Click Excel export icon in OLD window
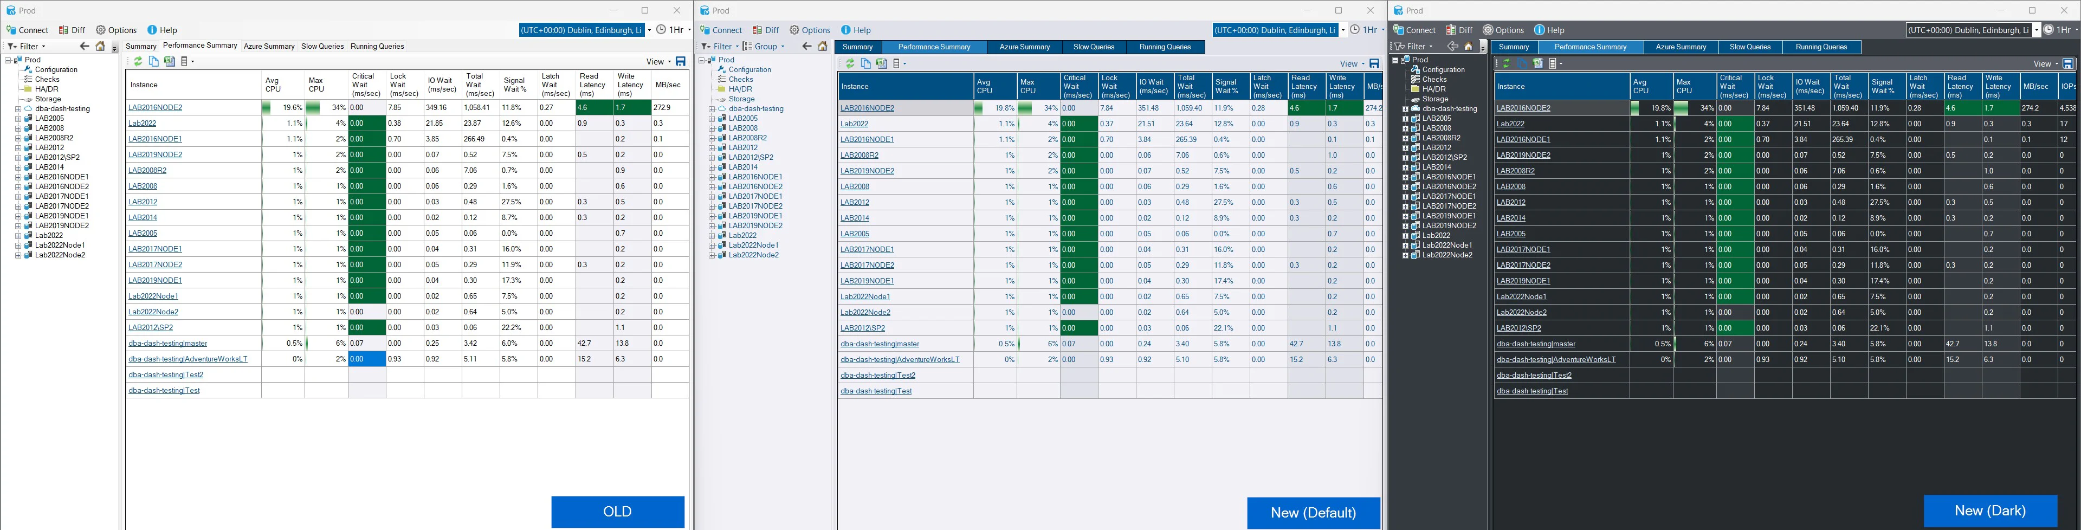 tap(170, 61)
